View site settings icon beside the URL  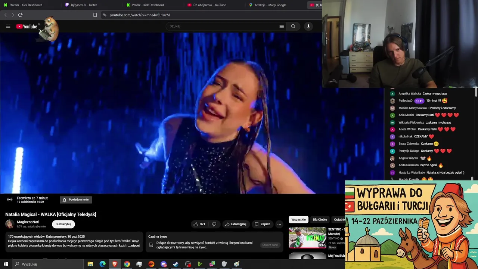pos(105,15)
